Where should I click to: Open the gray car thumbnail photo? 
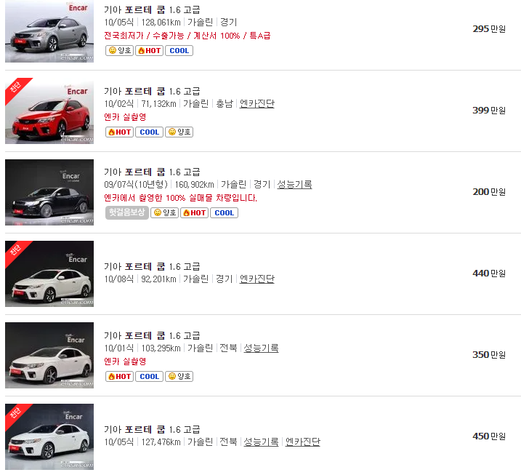tap(49, 31)
